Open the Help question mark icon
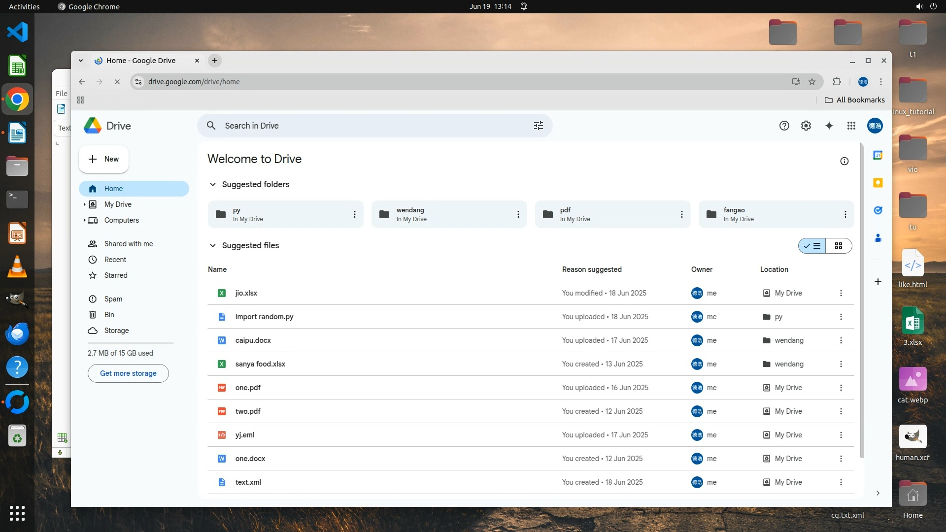 [784, 126]
